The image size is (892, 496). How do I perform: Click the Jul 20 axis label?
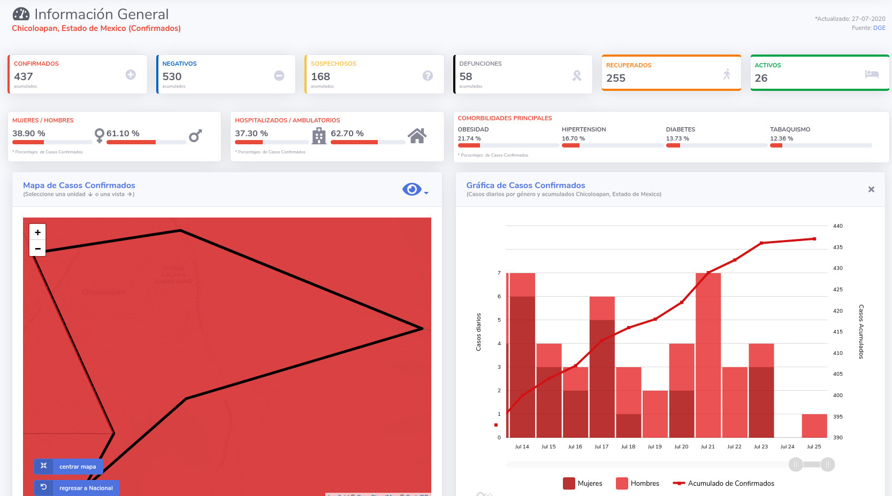point(681,446)
